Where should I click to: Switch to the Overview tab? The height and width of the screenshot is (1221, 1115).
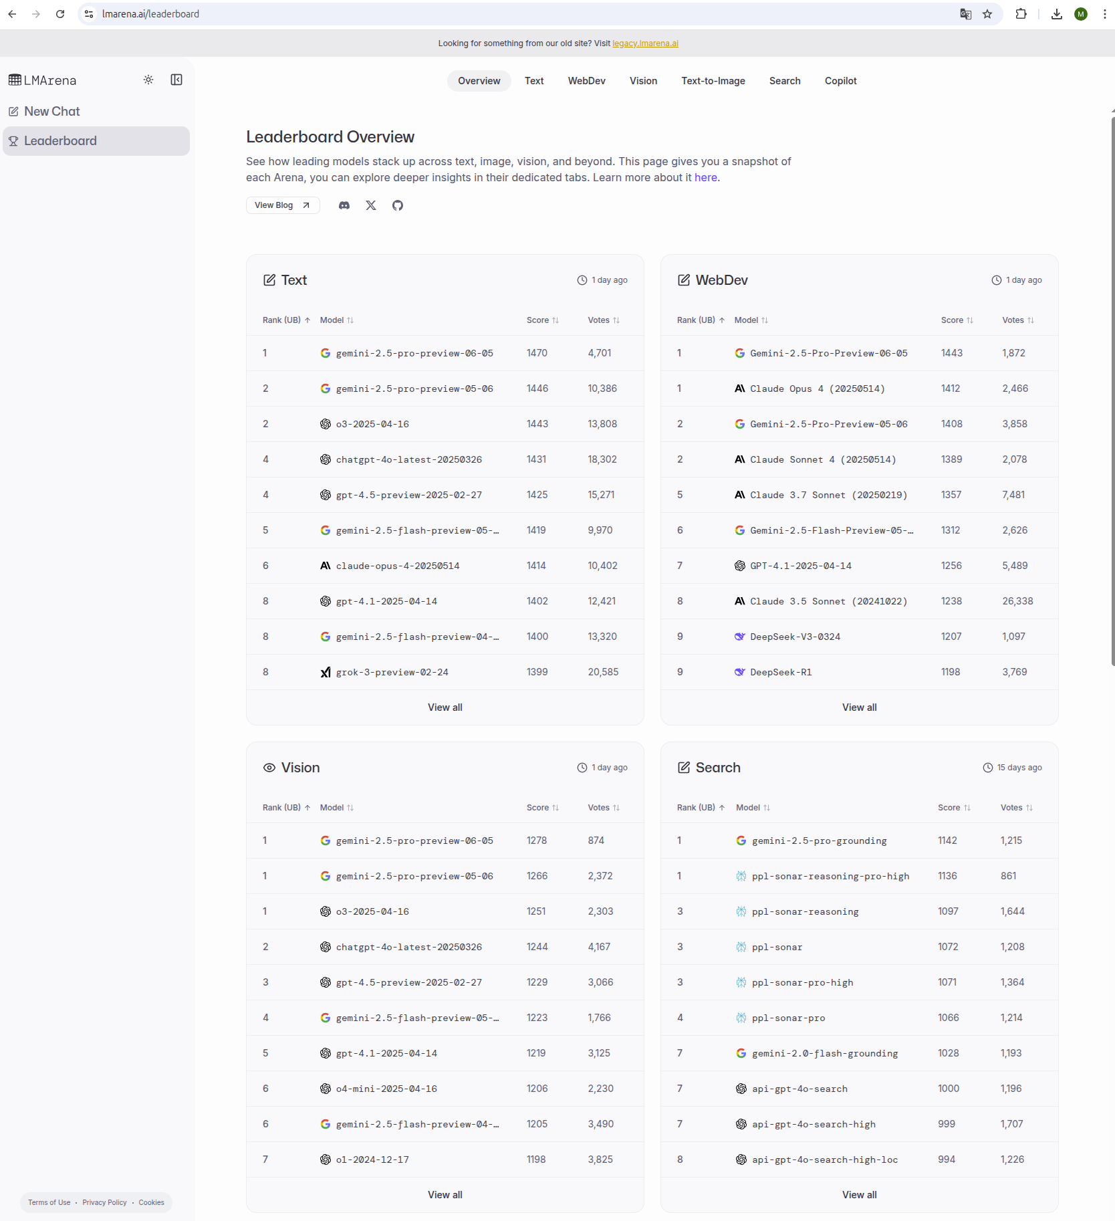479,81
